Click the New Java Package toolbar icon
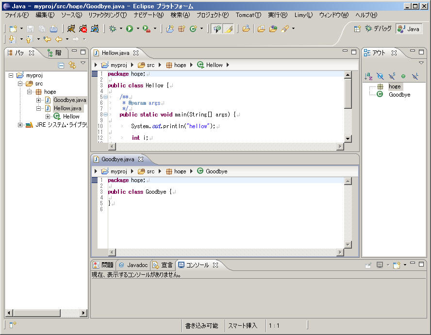This screenshot has height=335, width=431. pyautogui.click(x=182, y=29)
